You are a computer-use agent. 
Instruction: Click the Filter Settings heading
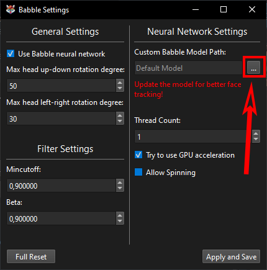65,149
